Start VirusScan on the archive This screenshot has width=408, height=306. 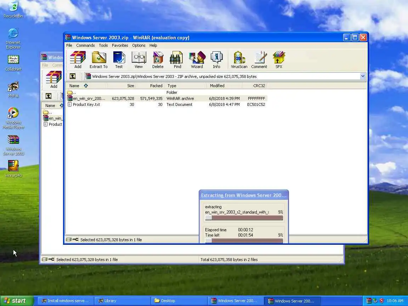239,59
